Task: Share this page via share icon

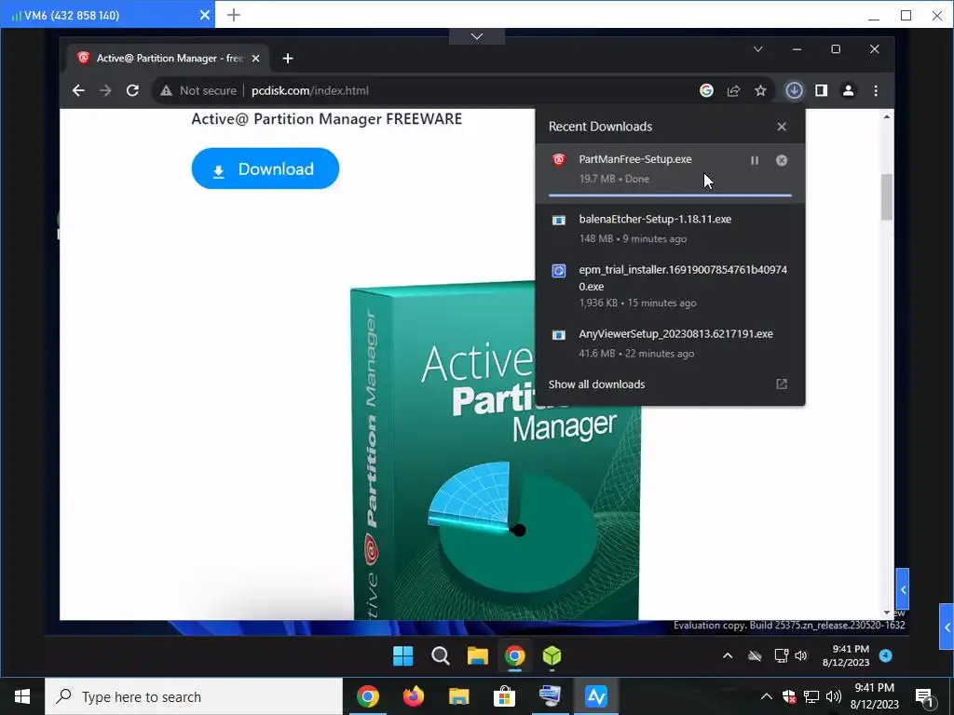Action: 734,90
